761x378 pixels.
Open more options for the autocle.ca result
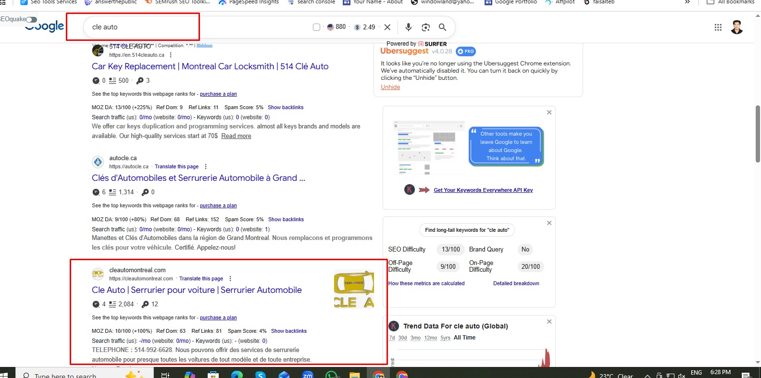coord(206,166)
